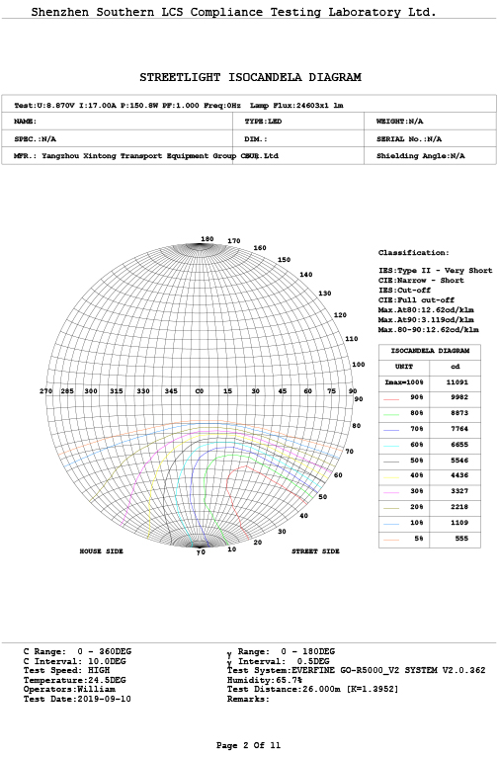Viewport: 498px width, 757px height.
Task: Click the Temperature:24.5DEG line
Action: tap(74, 680)
